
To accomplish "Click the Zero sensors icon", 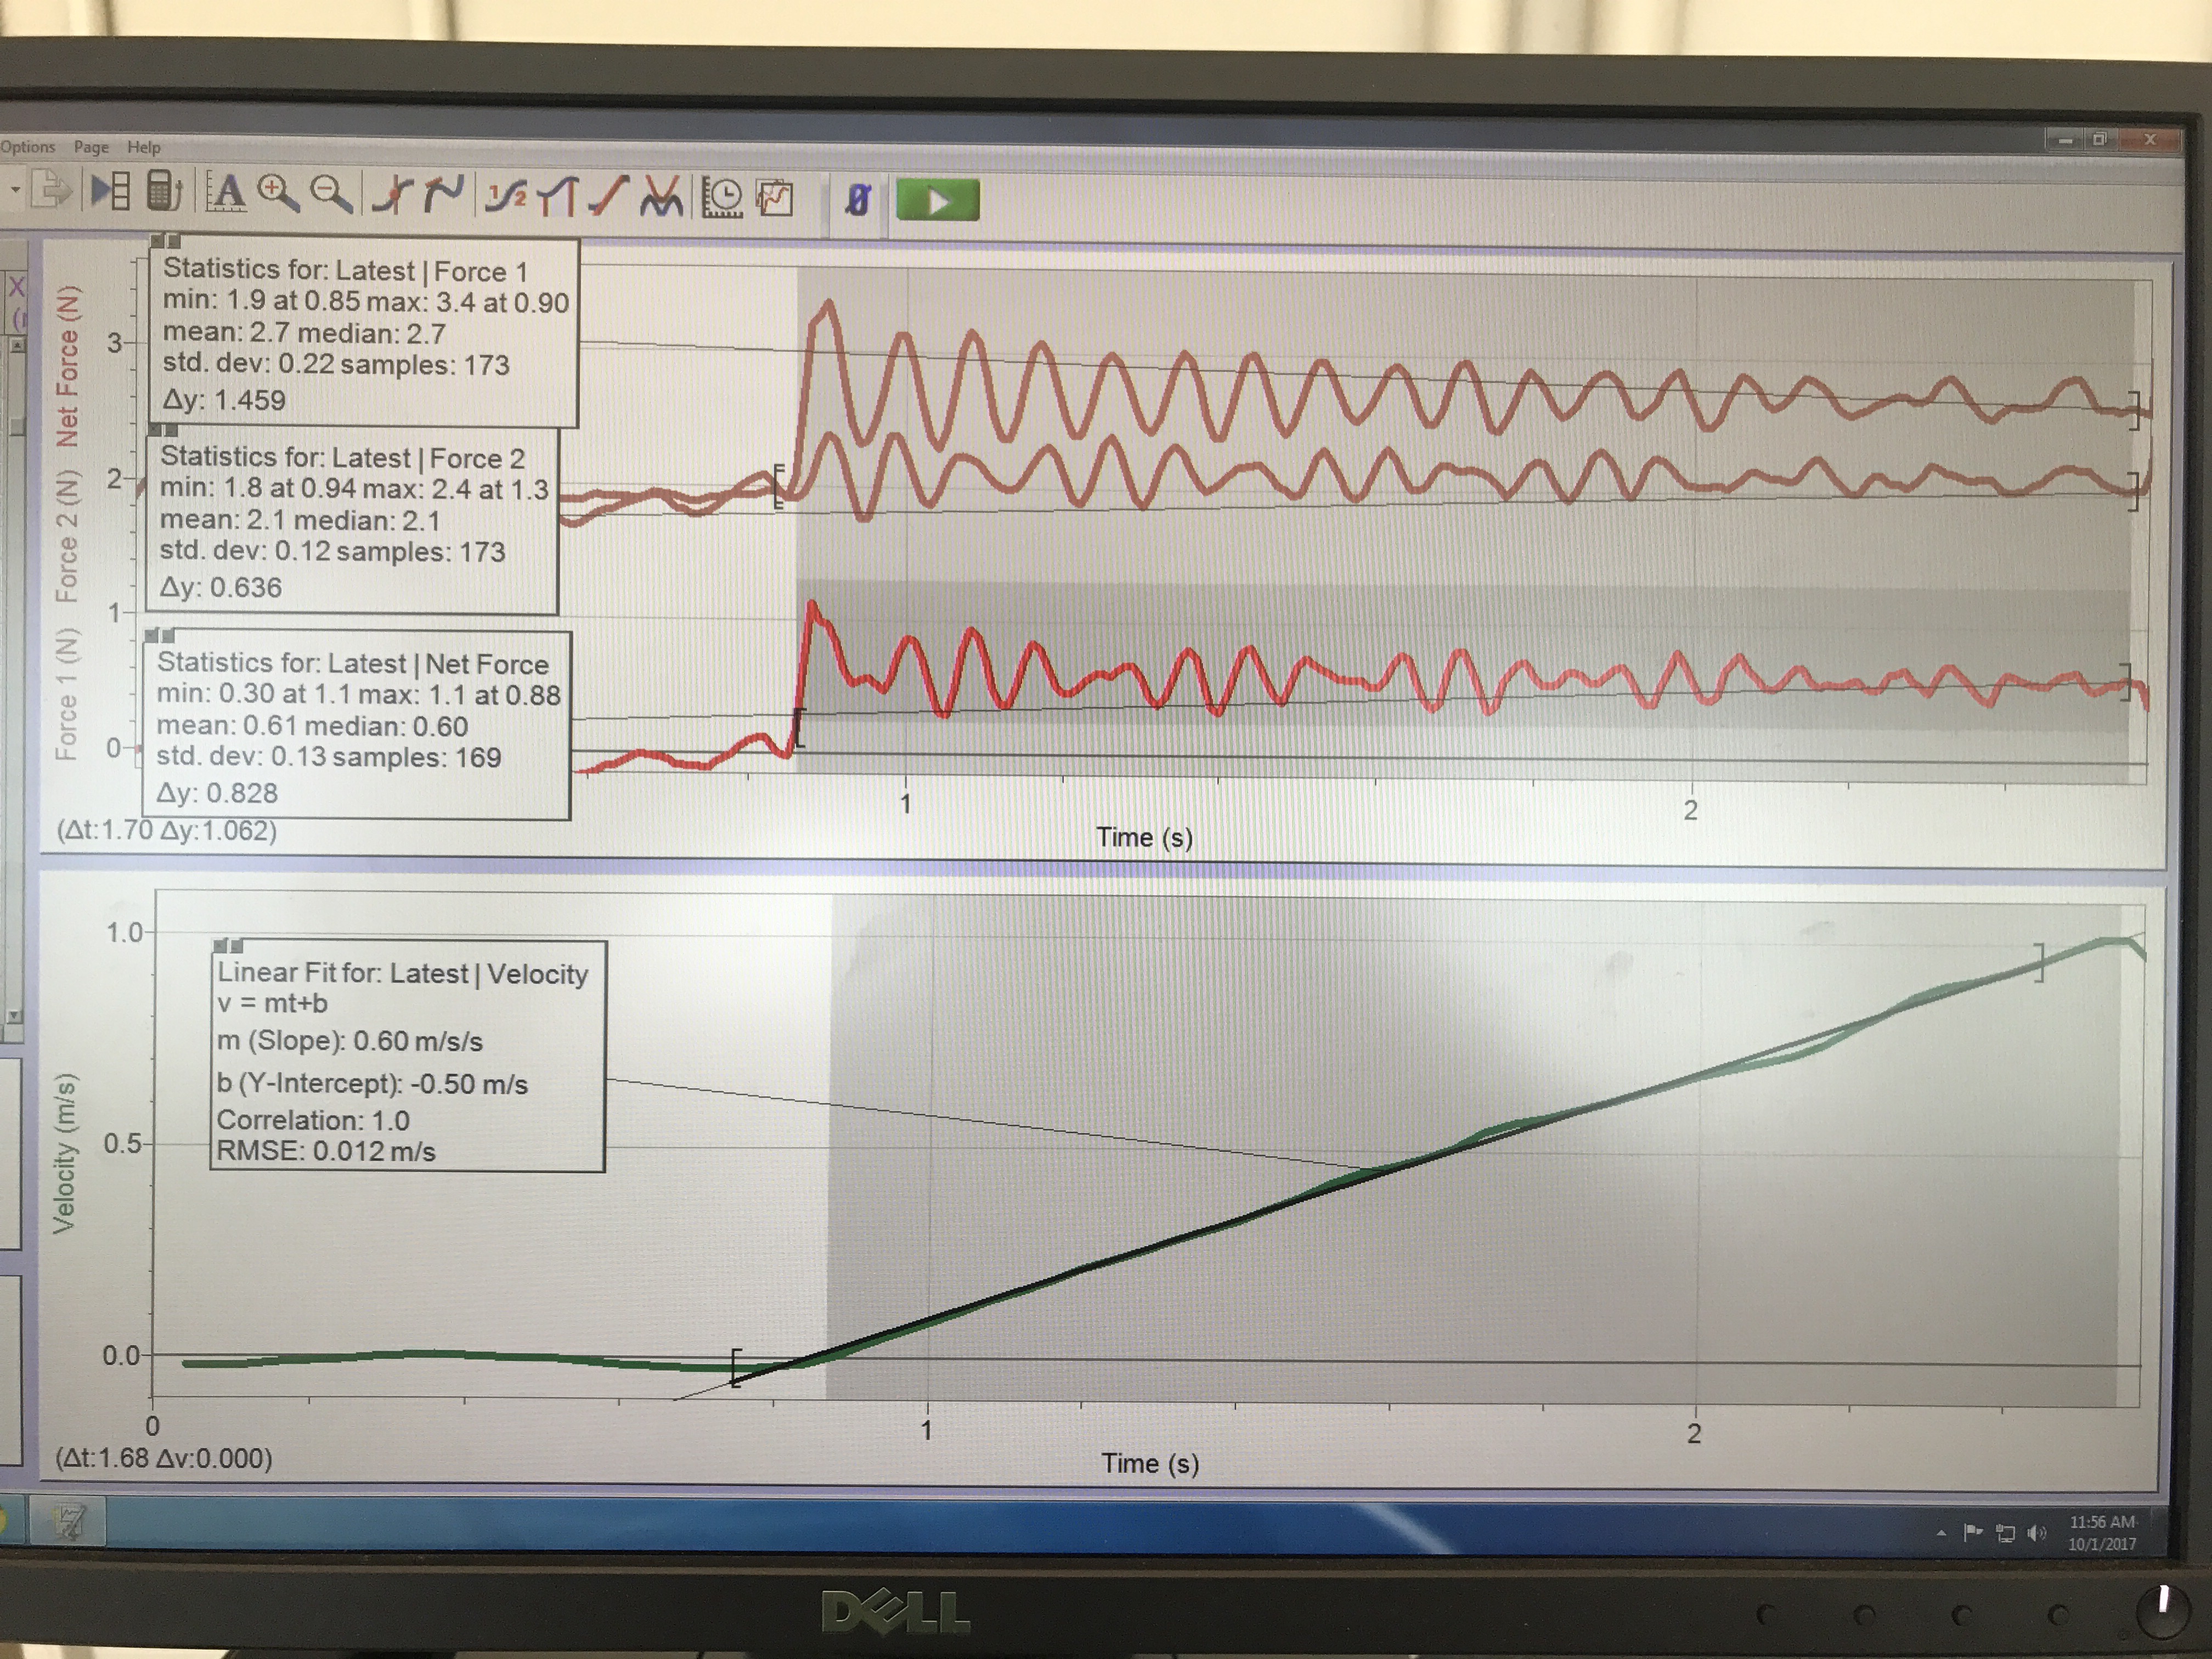I will [857, 200].
